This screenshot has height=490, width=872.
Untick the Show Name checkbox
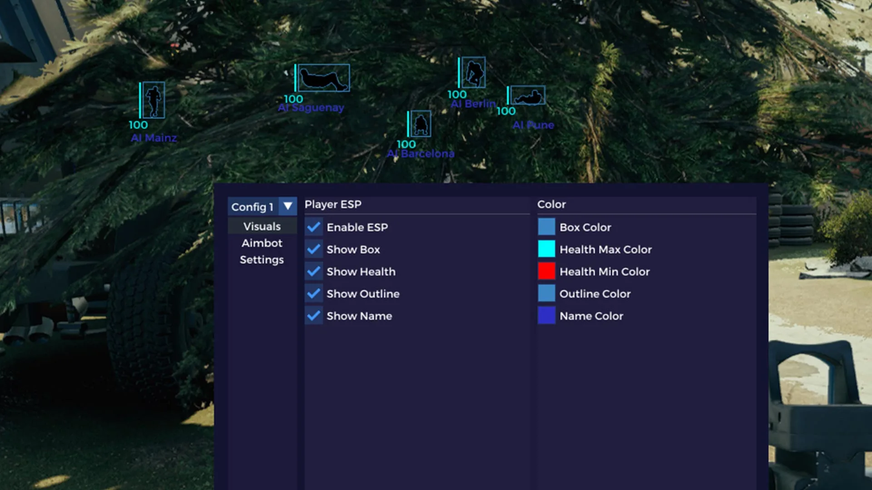coord(314,316)
